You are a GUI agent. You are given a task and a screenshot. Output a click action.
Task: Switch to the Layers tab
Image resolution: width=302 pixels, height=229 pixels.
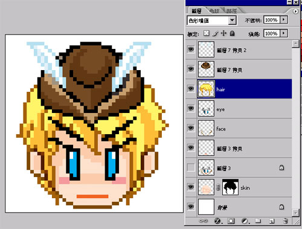click(x=196, y=11)
